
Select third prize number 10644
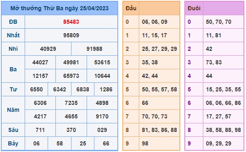click(x=102, y=76)
